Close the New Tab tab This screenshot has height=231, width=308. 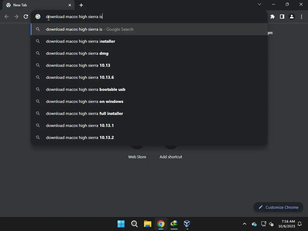point(70,5)
